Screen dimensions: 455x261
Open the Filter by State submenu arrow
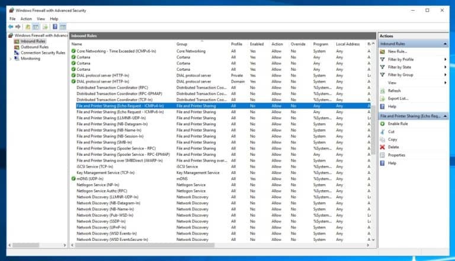(445, 67)
